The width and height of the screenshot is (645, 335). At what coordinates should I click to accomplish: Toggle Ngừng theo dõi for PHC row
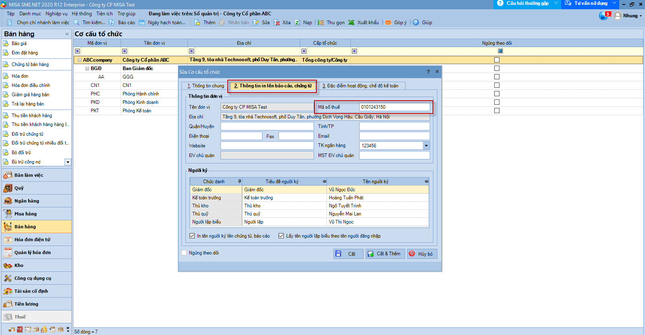point(497,94)
